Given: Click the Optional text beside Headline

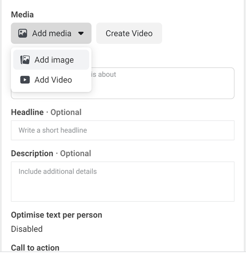Looking at the screenshot, I should (66, 112).
